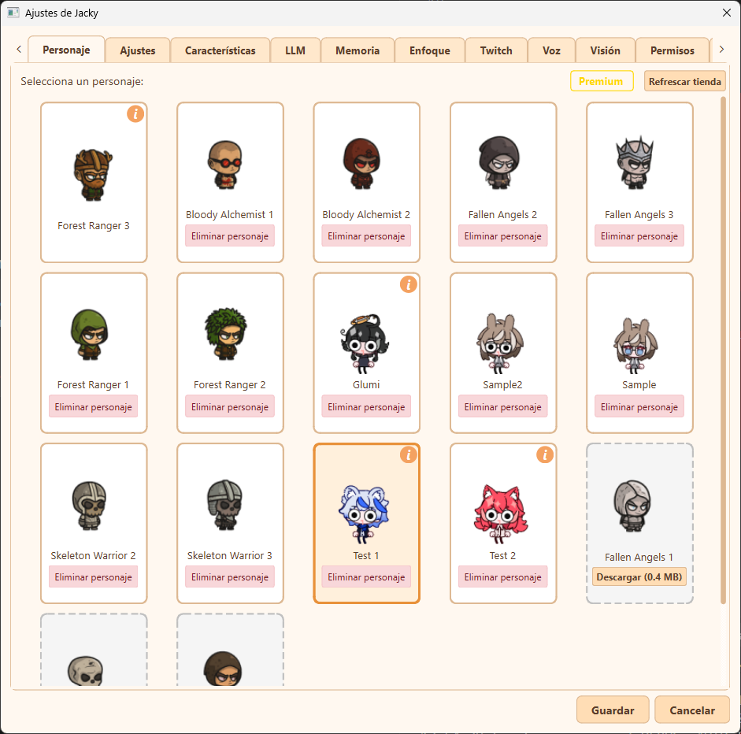
Task: Select the Fallen Angels 2 character sprite
Action: [x=499, y=162]
